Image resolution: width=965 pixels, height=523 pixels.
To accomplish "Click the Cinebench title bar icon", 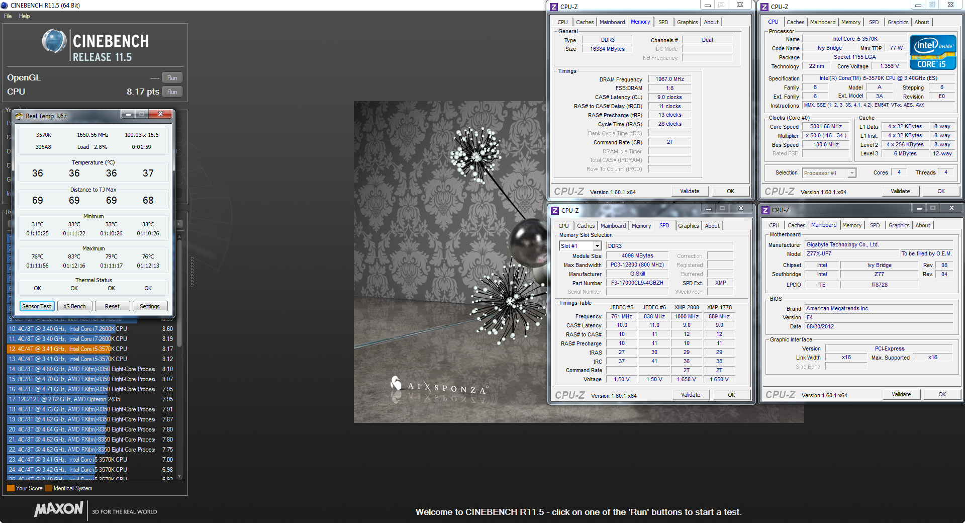I will [x=5, y=5].
